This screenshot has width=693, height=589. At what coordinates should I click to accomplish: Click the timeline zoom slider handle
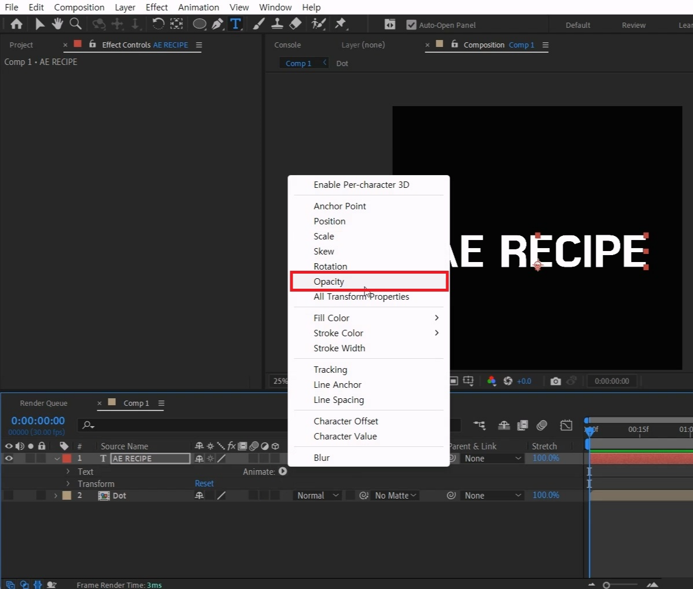pyautogui.click(x=606, y=585)
